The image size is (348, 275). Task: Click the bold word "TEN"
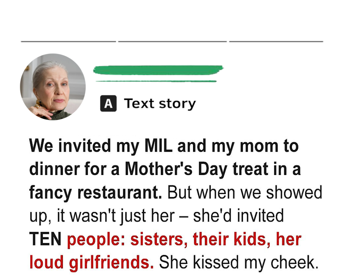click(x=45, y=239)
